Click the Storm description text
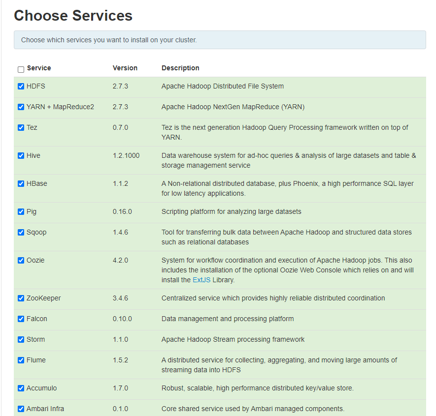The width and height of the screenshot is (436, 416). point(233,339)
